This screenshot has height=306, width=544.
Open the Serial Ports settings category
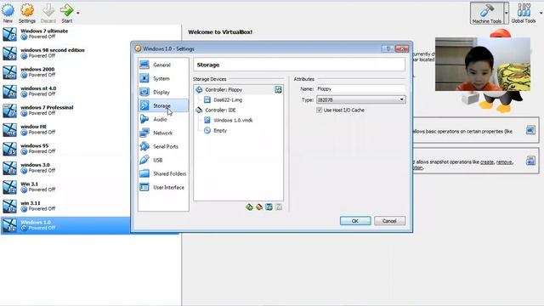coord(163,146)
